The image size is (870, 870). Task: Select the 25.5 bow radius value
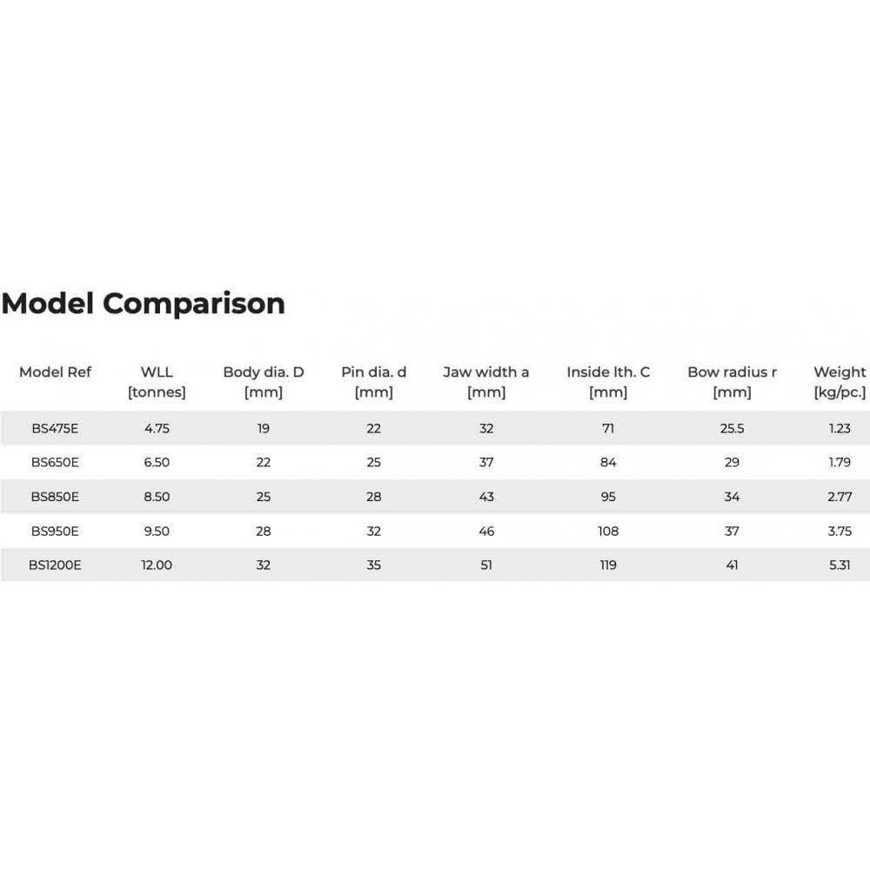pos(732,428)
